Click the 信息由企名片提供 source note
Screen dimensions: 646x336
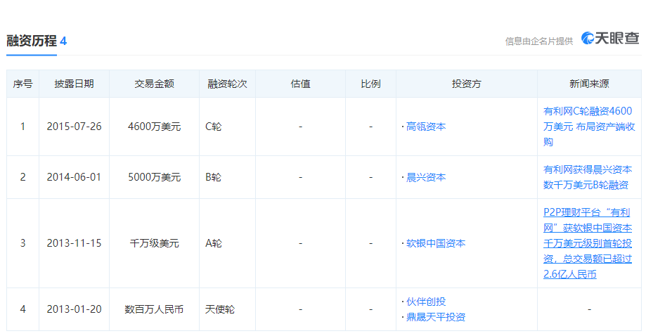(x=538, y=41)
